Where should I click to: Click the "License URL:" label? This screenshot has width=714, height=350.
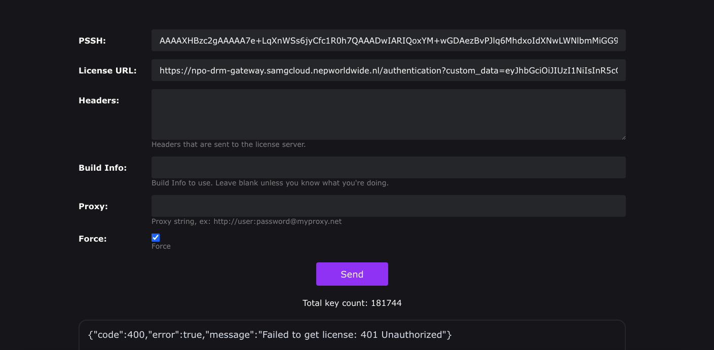click(x=107, y=71)
